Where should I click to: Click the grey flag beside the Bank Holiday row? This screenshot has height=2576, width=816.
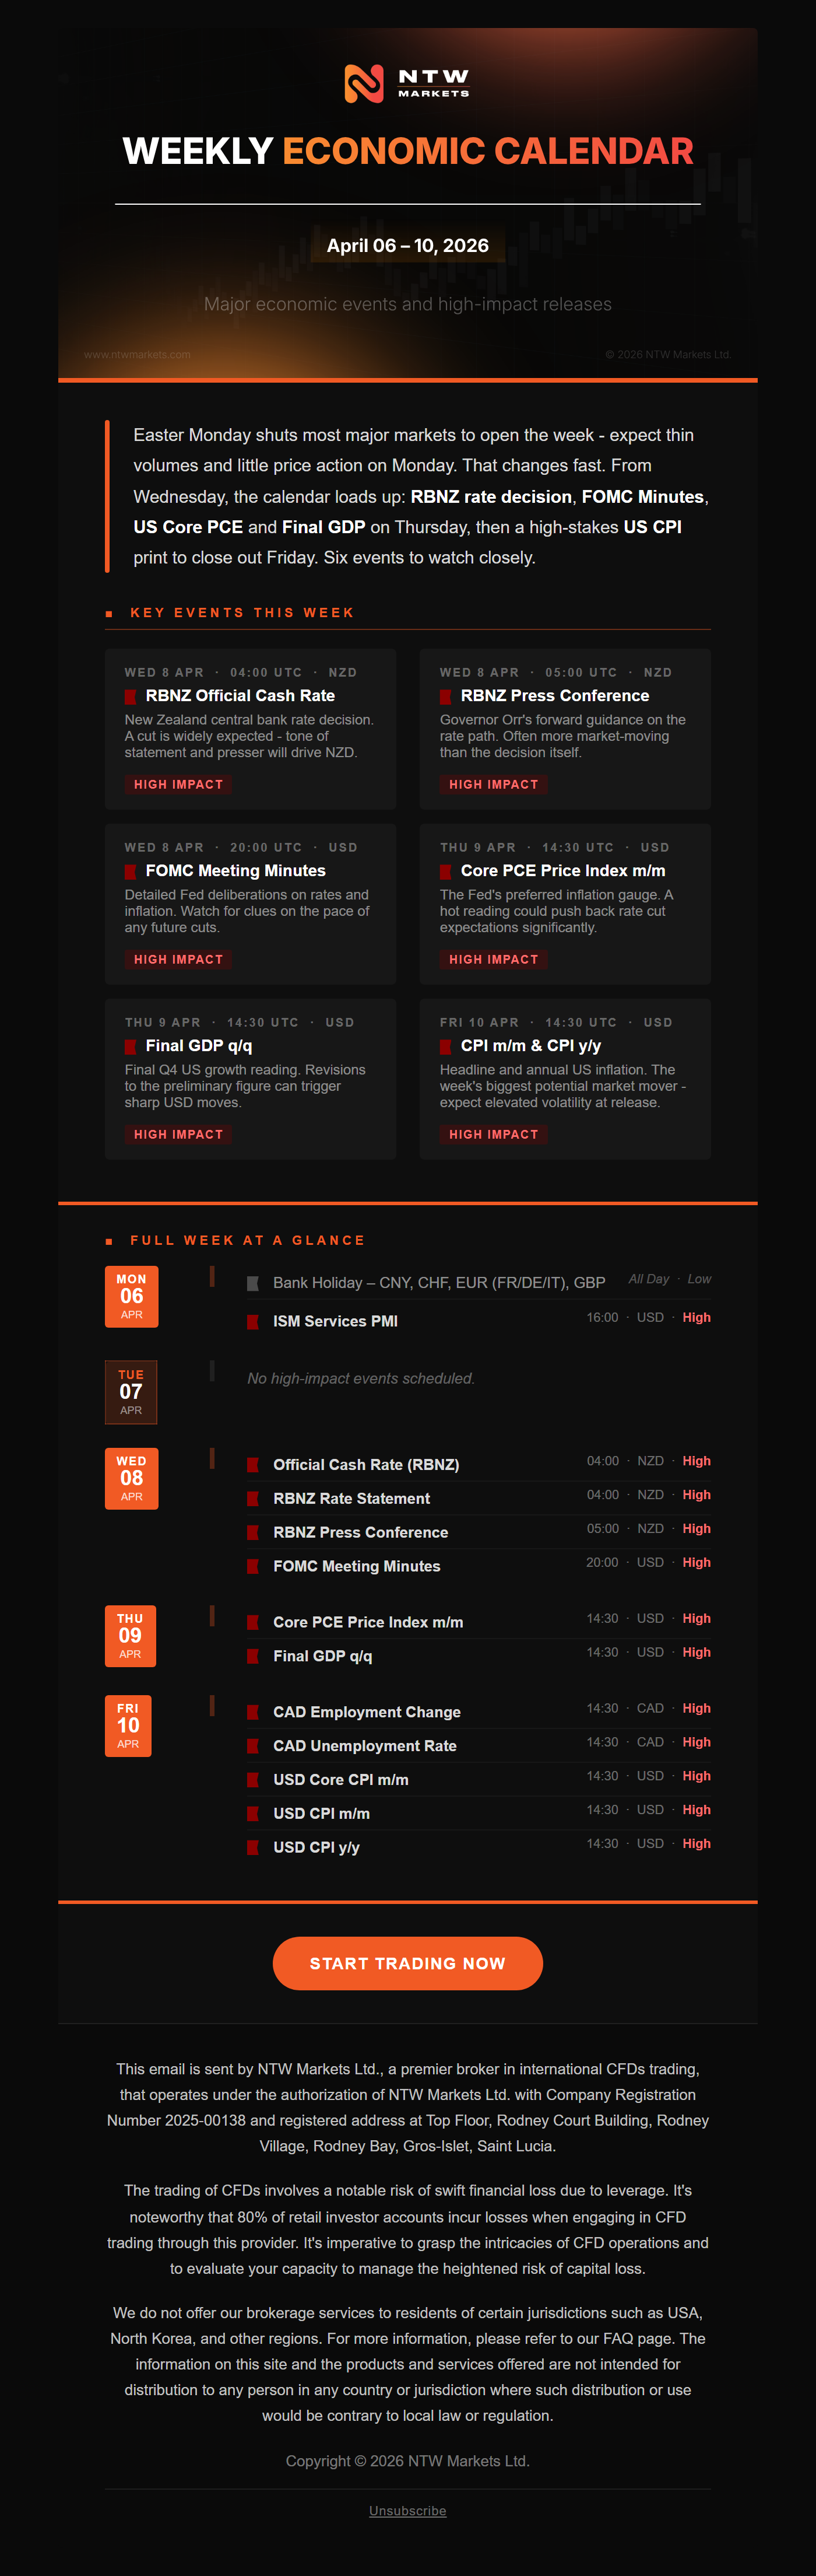point(253,1283)
